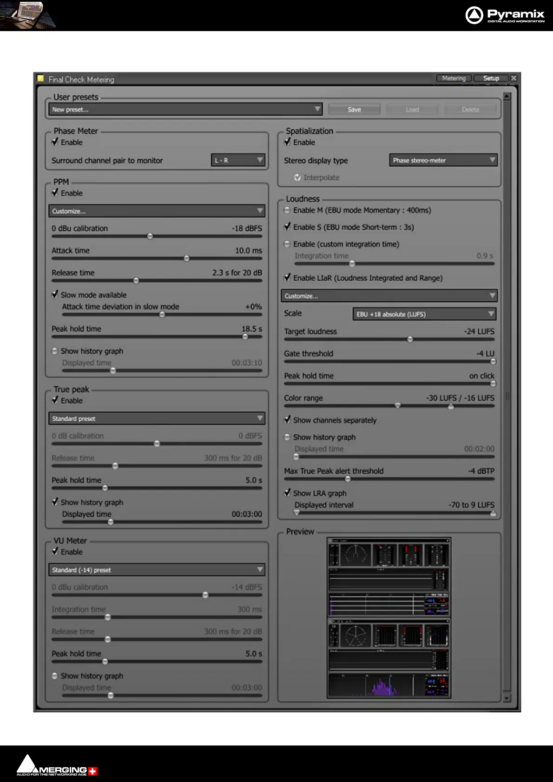Viewport: 553px width, 782px height.
Task: Toggle Slow mode available checkbox
Action: point(55,294)
